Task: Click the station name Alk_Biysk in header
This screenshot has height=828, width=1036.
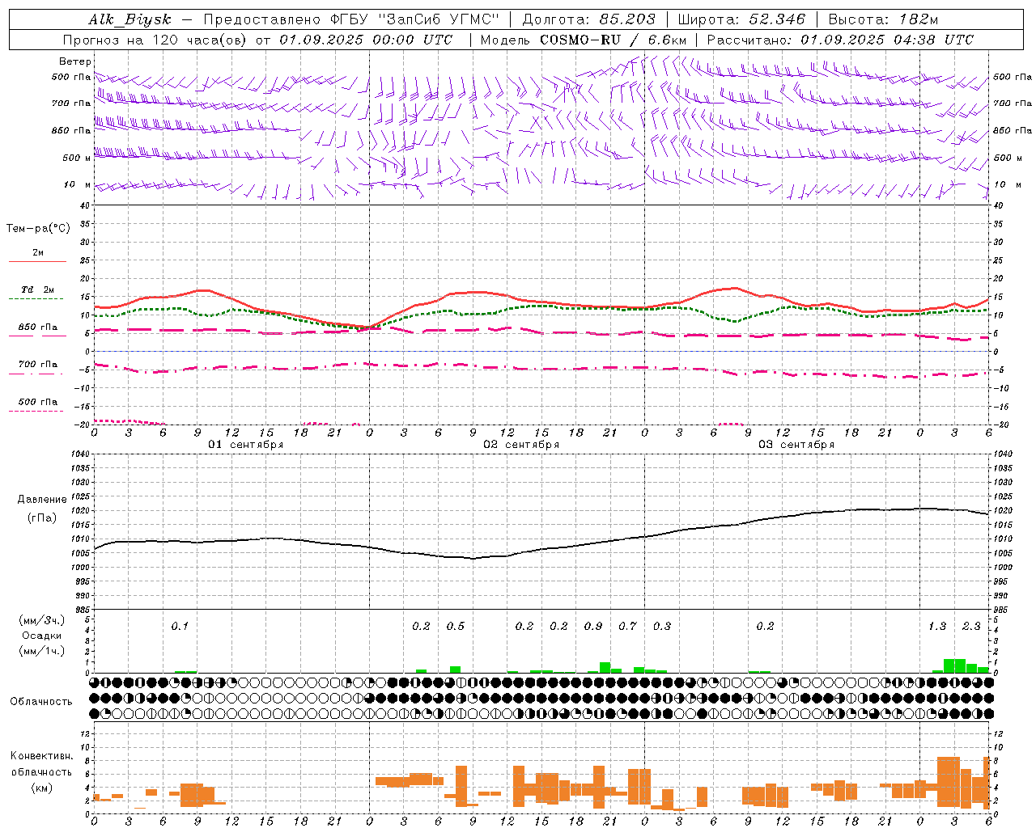Action: coord(129,19)
